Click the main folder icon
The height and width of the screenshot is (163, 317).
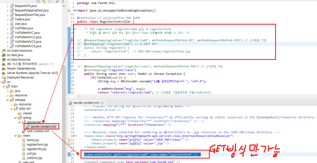[x=8, y=86]
